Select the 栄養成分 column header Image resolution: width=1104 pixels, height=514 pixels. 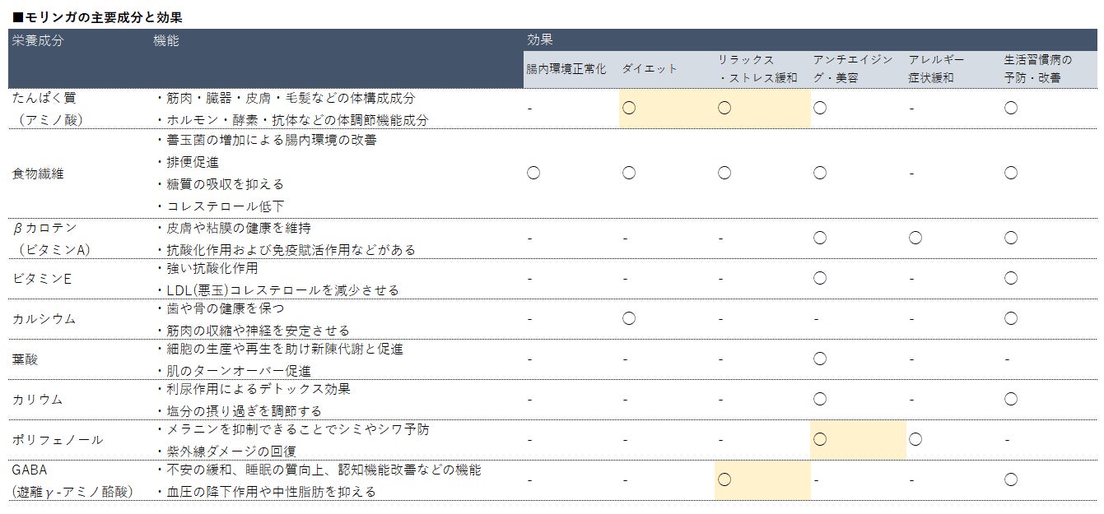point(38,40)
